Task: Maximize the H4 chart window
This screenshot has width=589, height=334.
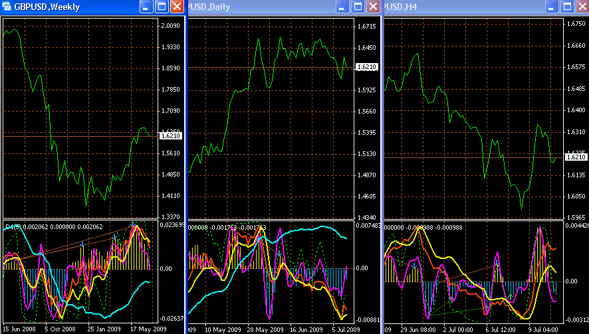Action: 567,7
